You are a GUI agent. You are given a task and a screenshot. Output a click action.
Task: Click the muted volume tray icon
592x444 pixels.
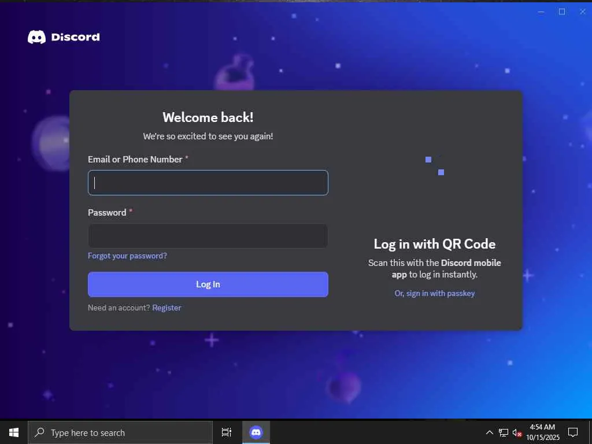tap(517, 432)
